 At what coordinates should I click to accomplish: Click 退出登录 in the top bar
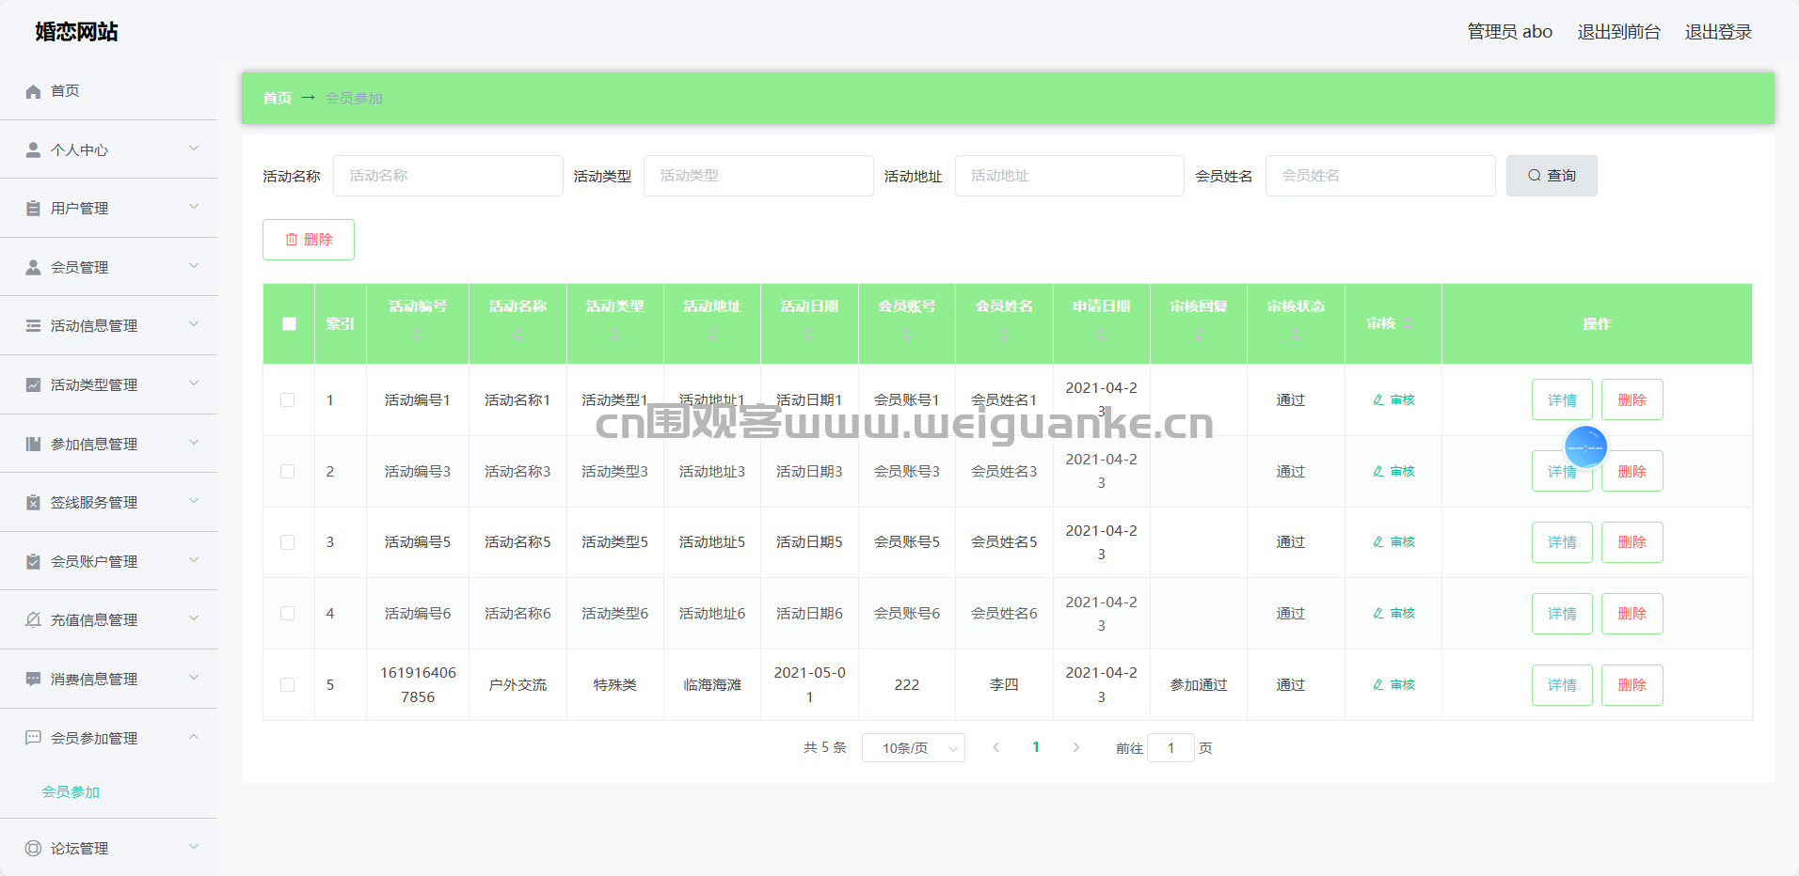tap(1717, 32)
